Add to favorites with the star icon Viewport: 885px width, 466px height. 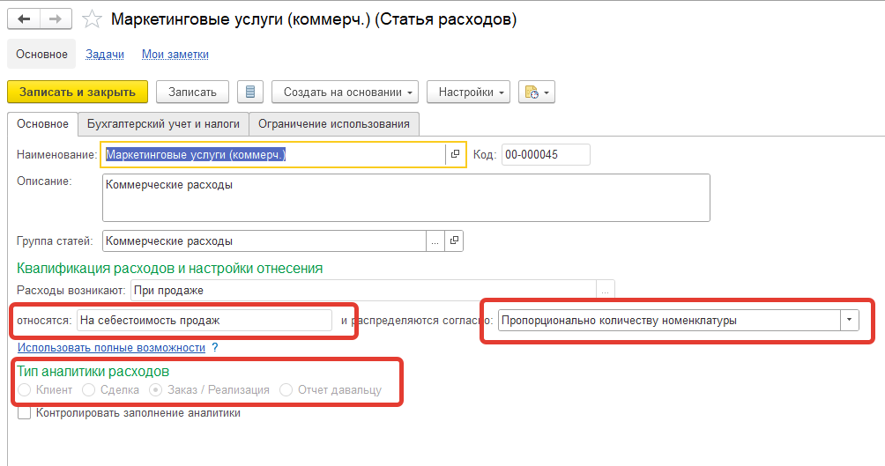pos(92,19)
